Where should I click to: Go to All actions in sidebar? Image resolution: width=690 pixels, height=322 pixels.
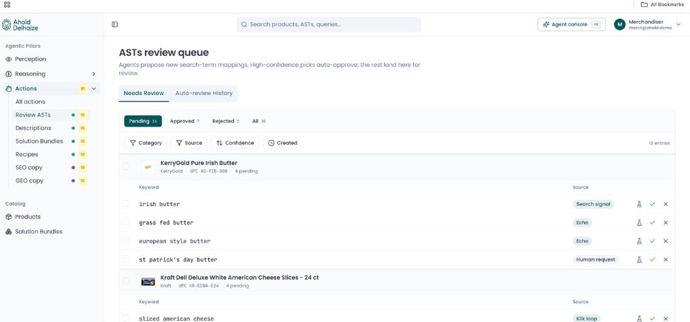pos(51,102)
